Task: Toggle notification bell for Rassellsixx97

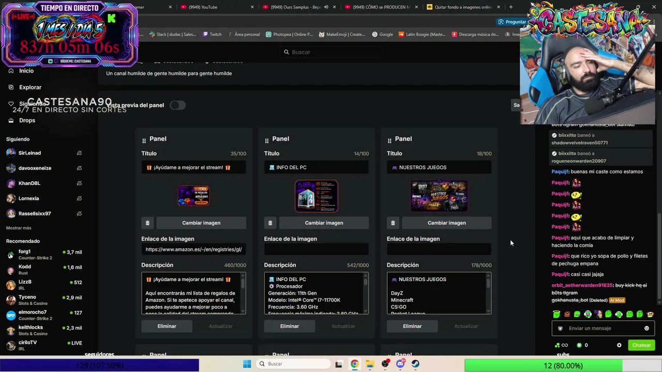Action: point(79,213)
